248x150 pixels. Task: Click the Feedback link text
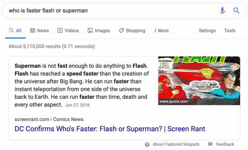click(x=225, y=144)
